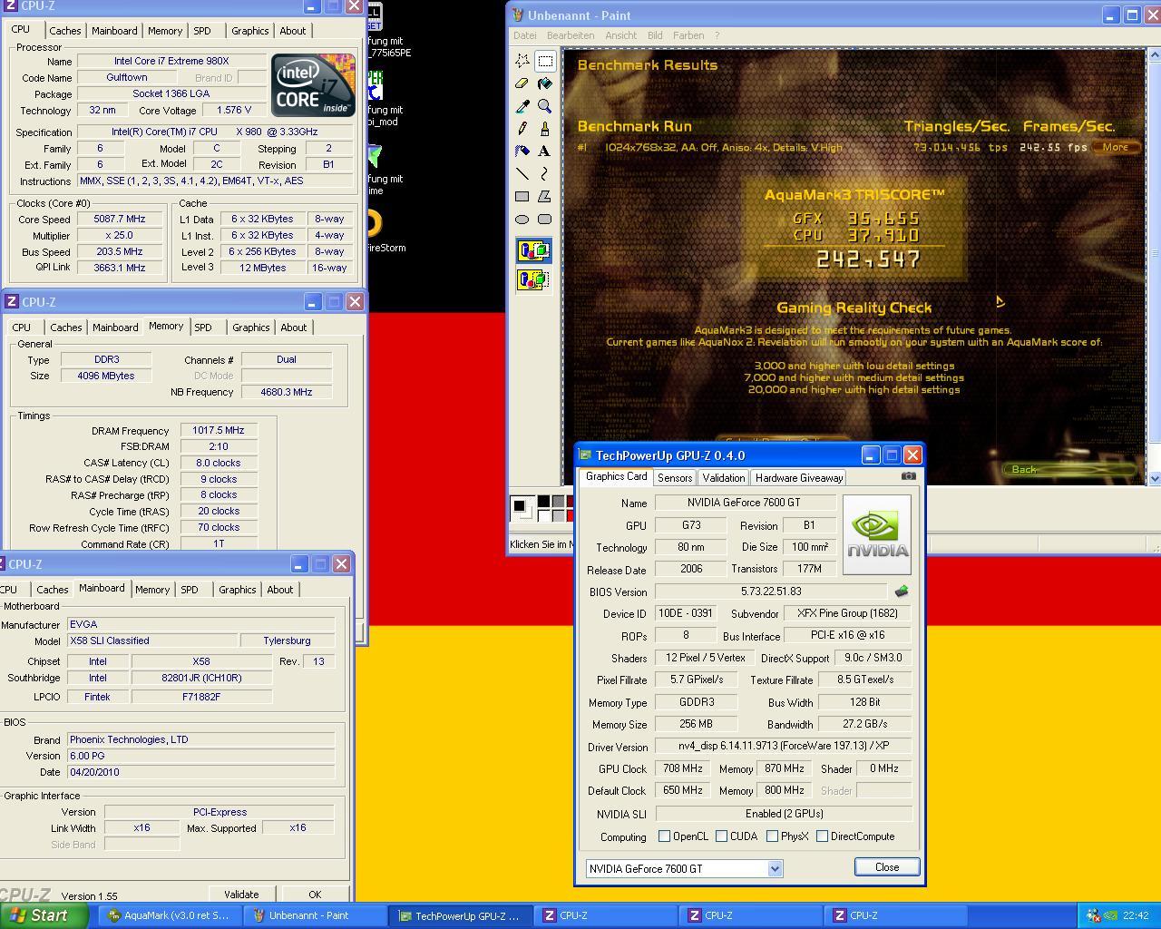Click the Paint vertical scrollbar up arrow
The width and height of the screenshot is (1161, 929).
pos(1154,55)
